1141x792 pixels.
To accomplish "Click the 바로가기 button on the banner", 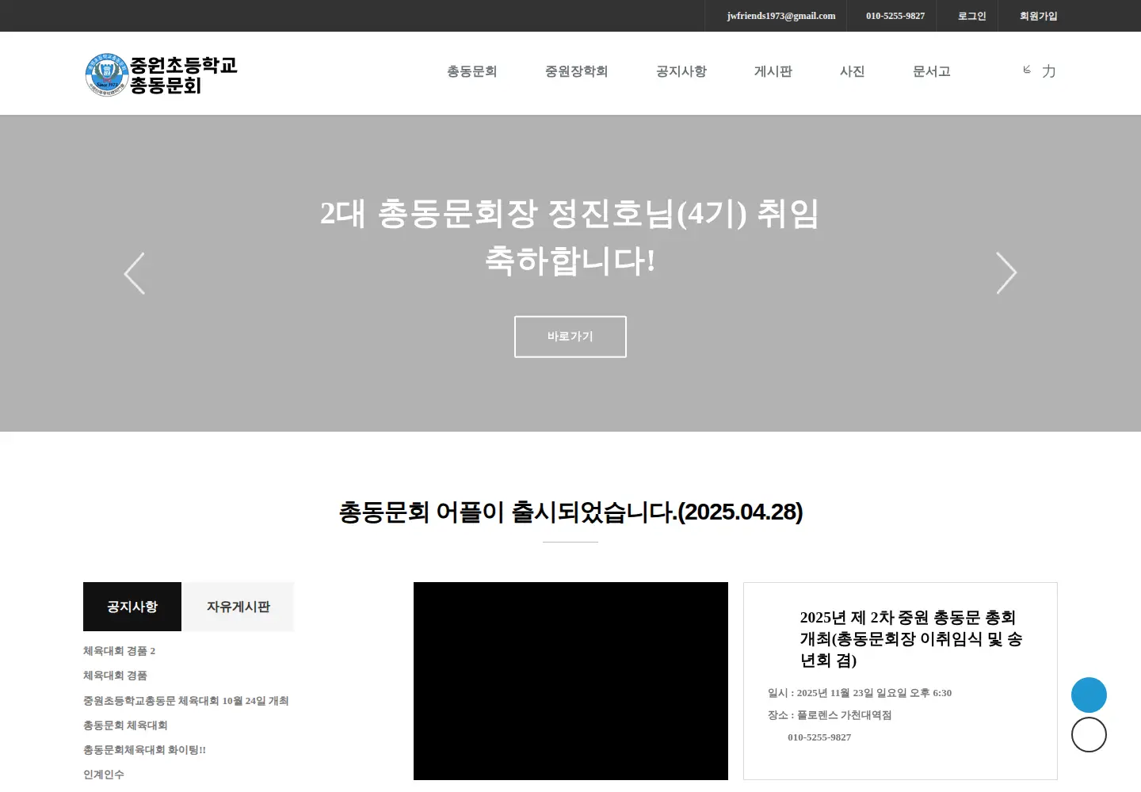I will tap(570, 337).
